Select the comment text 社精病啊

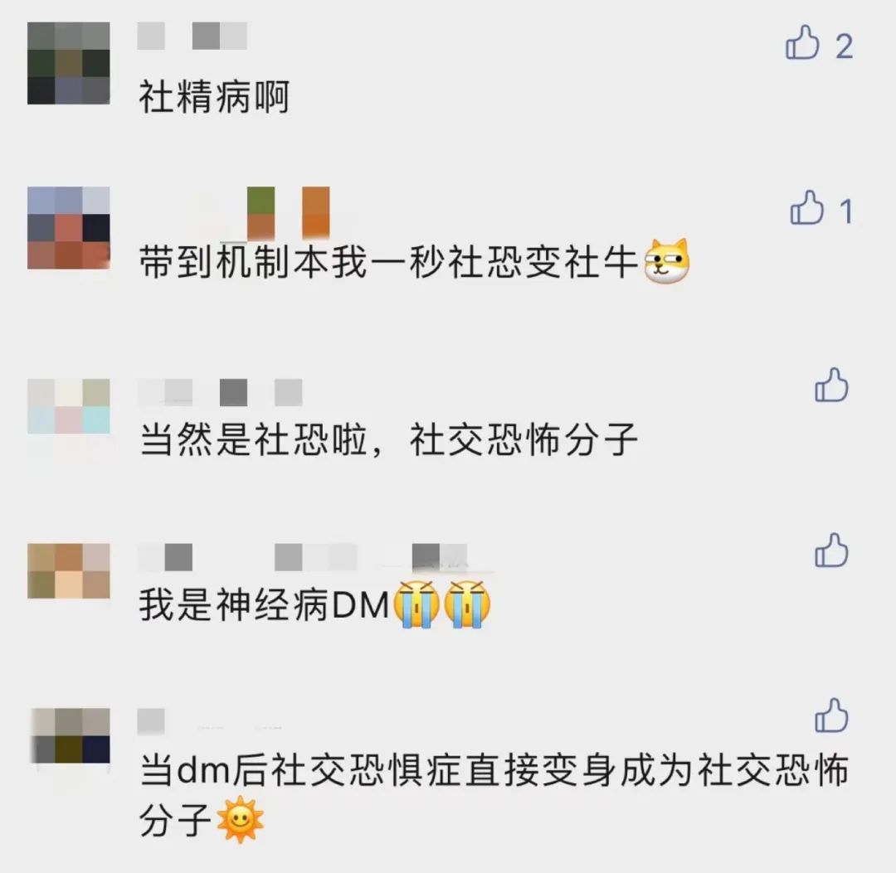pyautogui.click(x=214, y=97)
